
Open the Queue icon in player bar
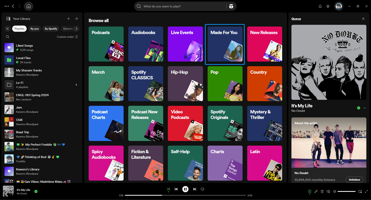click(x=322, y=191)
